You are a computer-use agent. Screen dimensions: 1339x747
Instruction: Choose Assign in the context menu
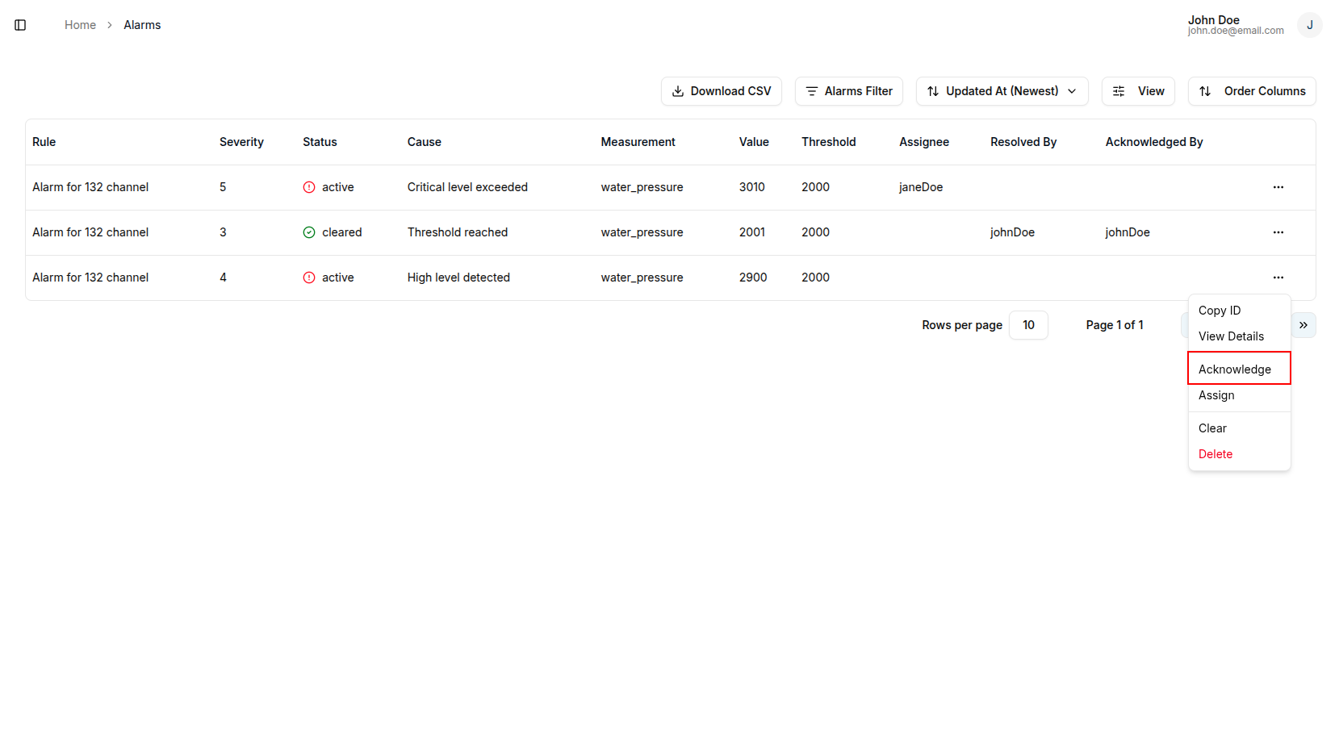[1216, 395]
